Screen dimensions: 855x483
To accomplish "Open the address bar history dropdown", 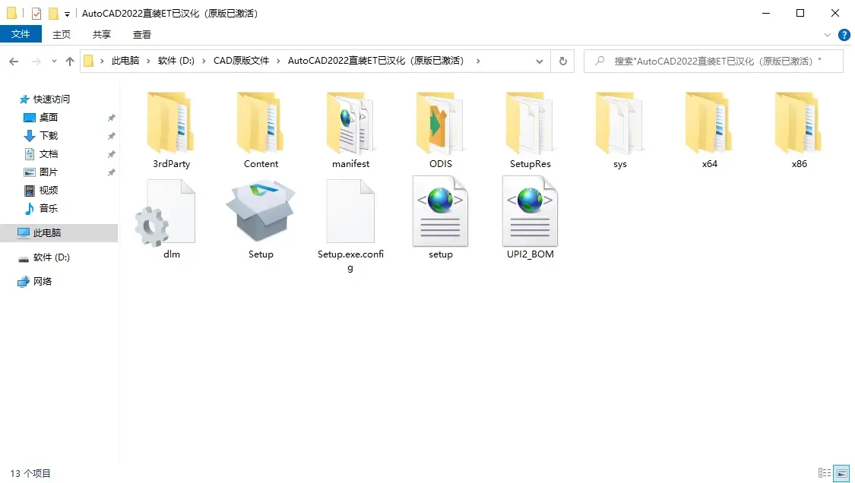I will (x=540, y=62).
